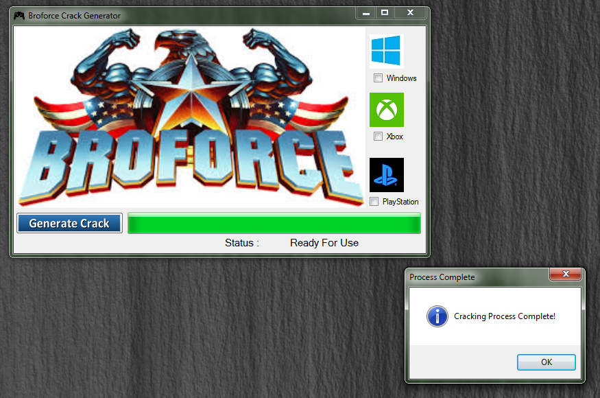The image size is (600, 398).
Task: Click the 'Status :' label
Action: (242, 243)
